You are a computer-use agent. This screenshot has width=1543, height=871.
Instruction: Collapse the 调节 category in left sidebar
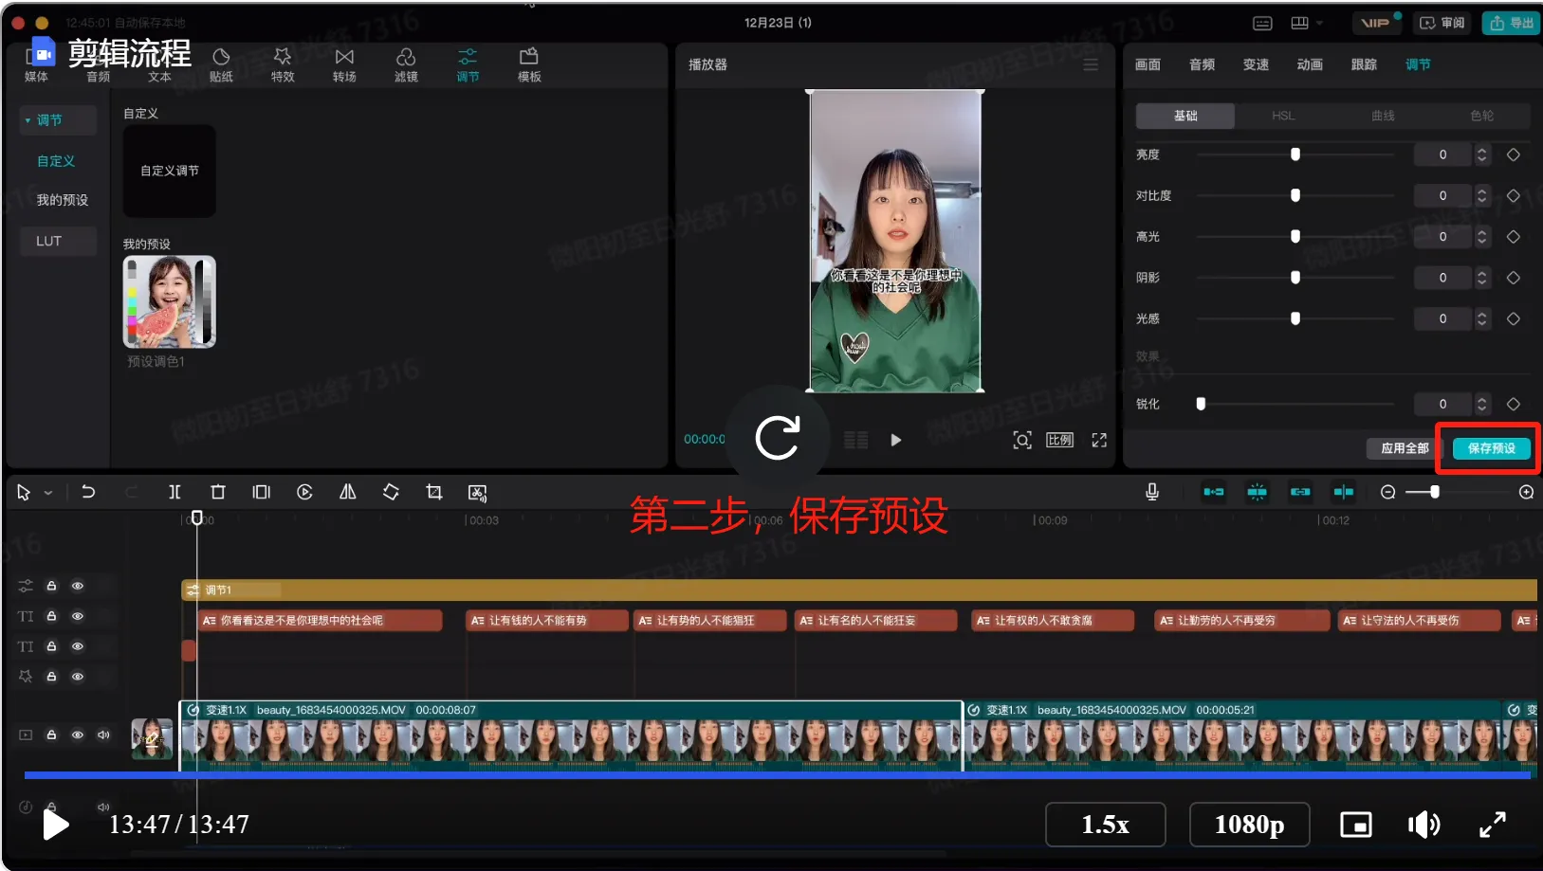point(28,120)
